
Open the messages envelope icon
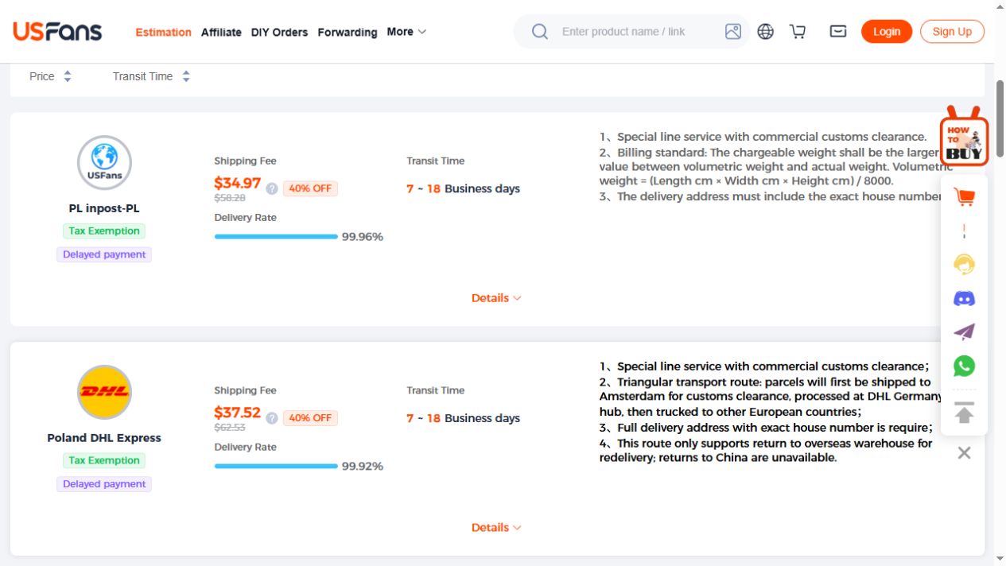[x=838, y=32]
